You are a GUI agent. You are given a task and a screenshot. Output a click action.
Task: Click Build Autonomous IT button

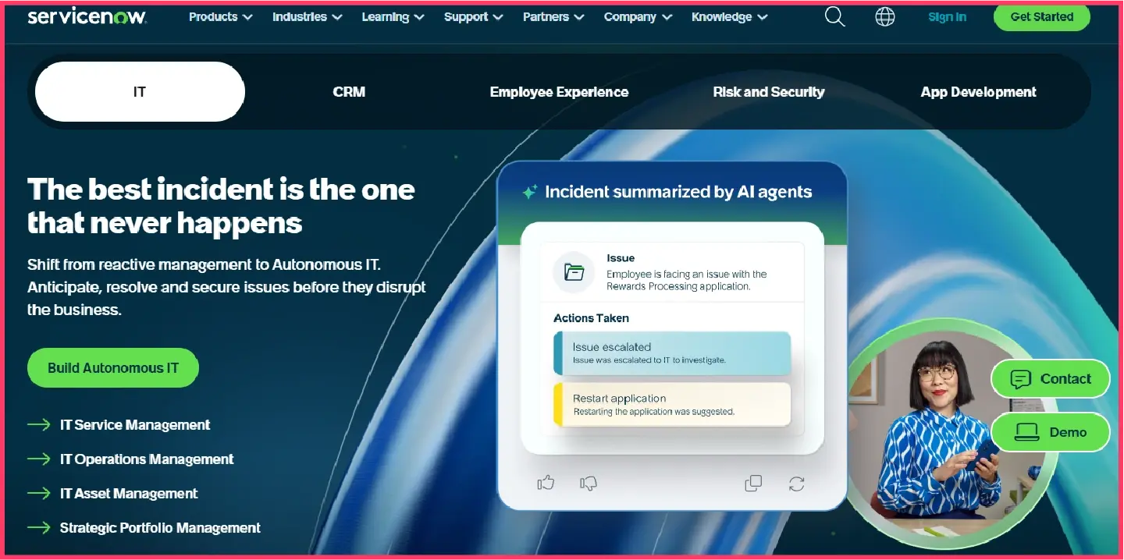[113, 368]
